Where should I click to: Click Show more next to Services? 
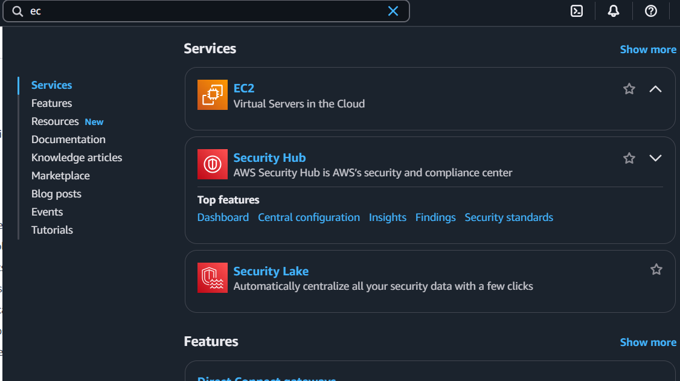click(x=648, y=49)
